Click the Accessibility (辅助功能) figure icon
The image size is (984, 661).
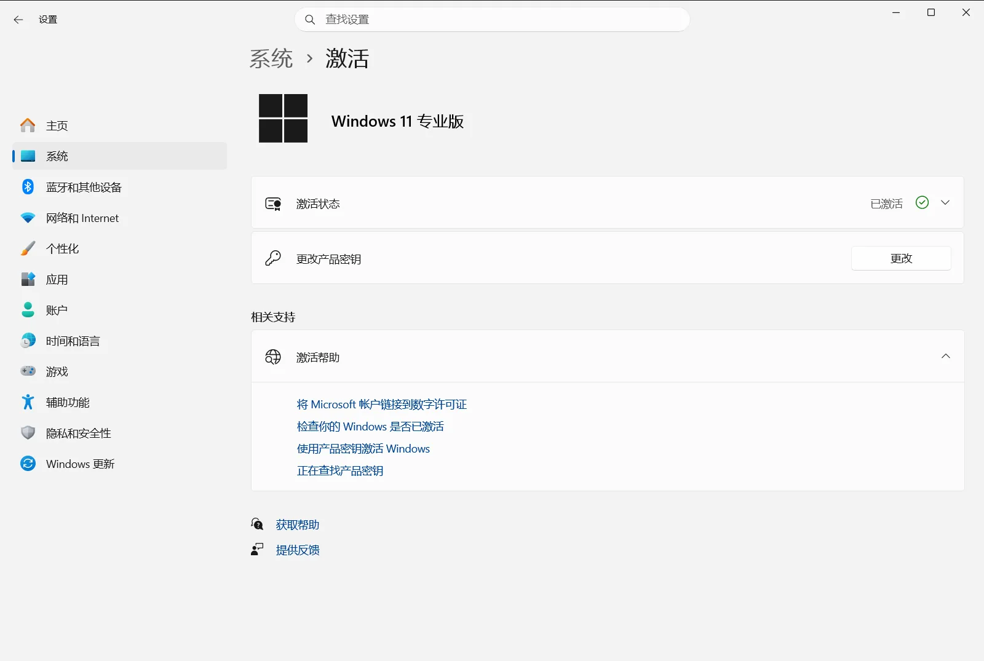[x=28, y=402]
